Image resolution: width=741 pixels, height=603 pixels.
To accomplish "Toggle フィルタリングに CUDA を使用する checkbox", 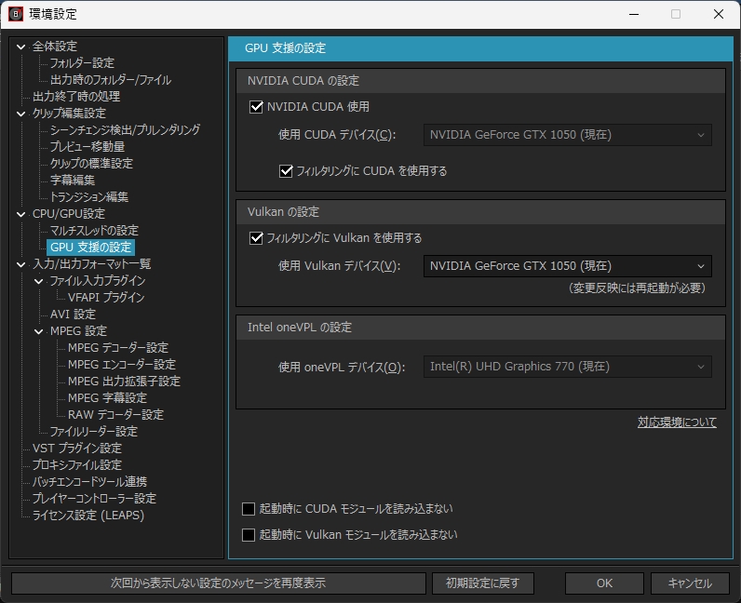I will pos(286,171).
